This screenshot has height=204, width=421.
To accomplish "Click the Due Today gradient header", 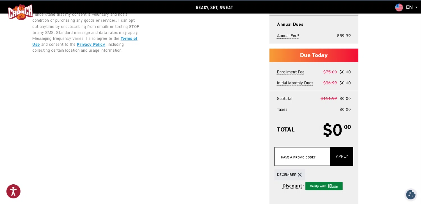I will pyautogui.click(x=314, y=55).
